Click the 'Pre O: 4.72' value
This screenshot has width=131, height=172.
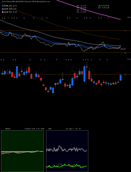point(81,6)
